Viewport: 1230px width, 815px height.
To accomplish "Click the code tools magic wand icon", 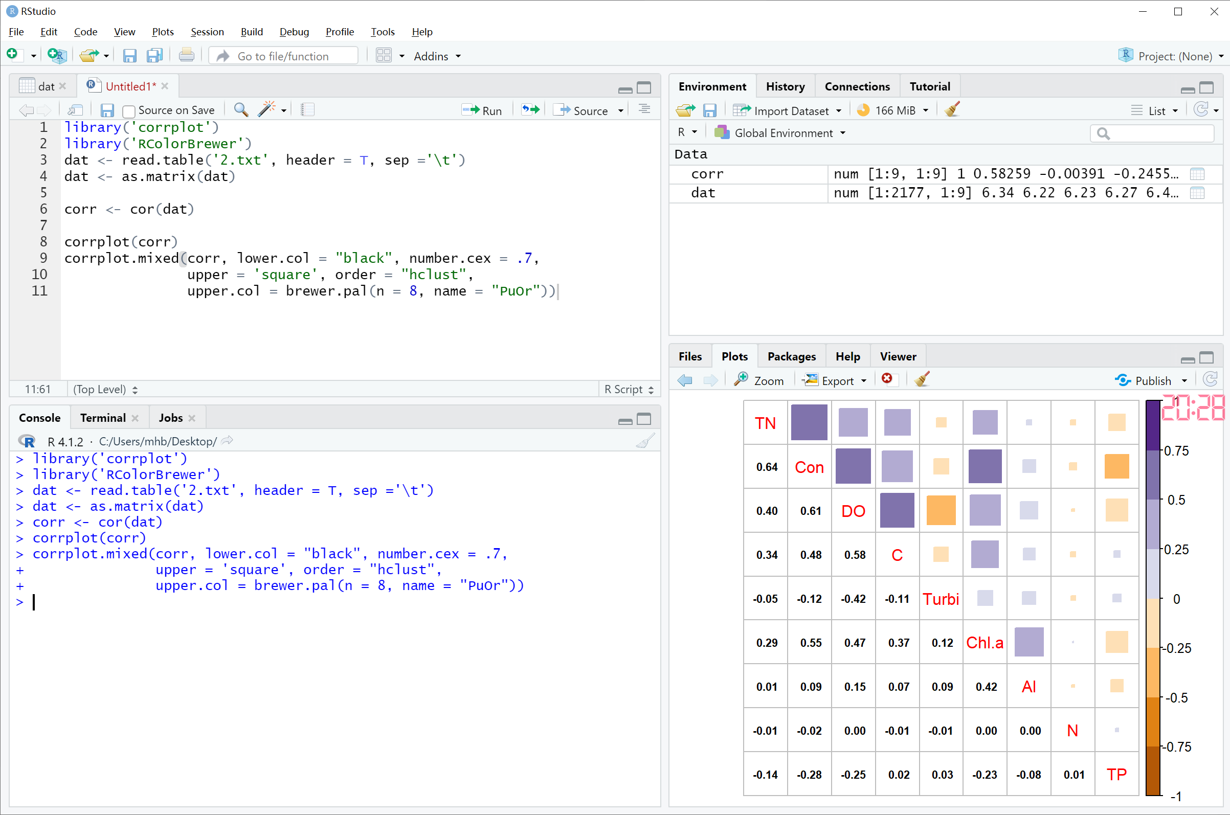I will pos(266,109).
